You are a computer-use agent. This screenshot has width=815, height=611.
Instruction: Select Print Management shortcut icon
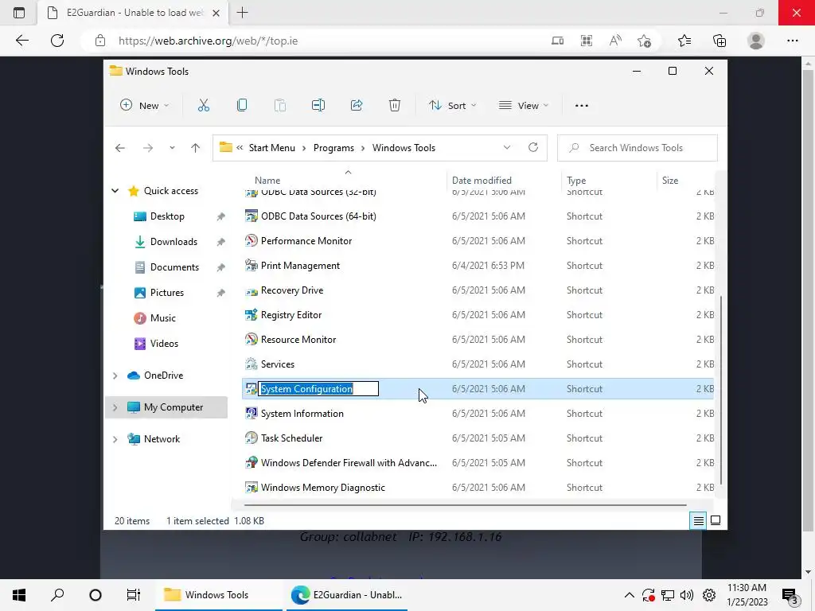click(x=252, y=265)
